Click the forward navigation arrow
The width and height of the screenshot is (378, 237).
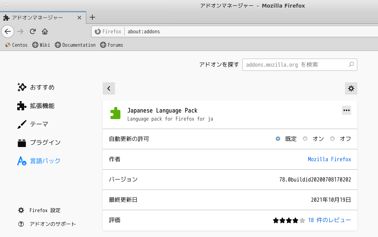click(20, 31)
